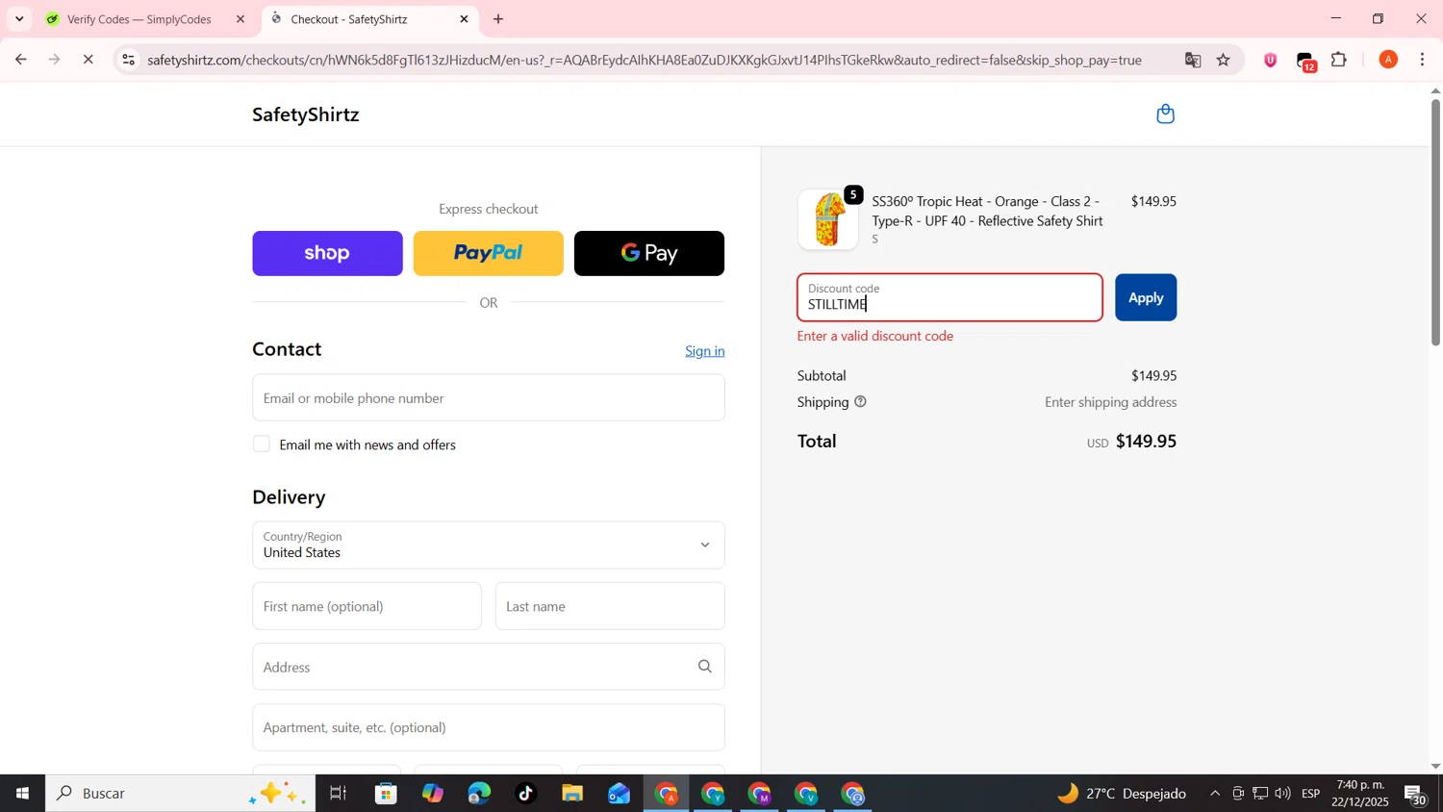Show hidden system tray icons

pyautogui.click(x=1215, y=794)
